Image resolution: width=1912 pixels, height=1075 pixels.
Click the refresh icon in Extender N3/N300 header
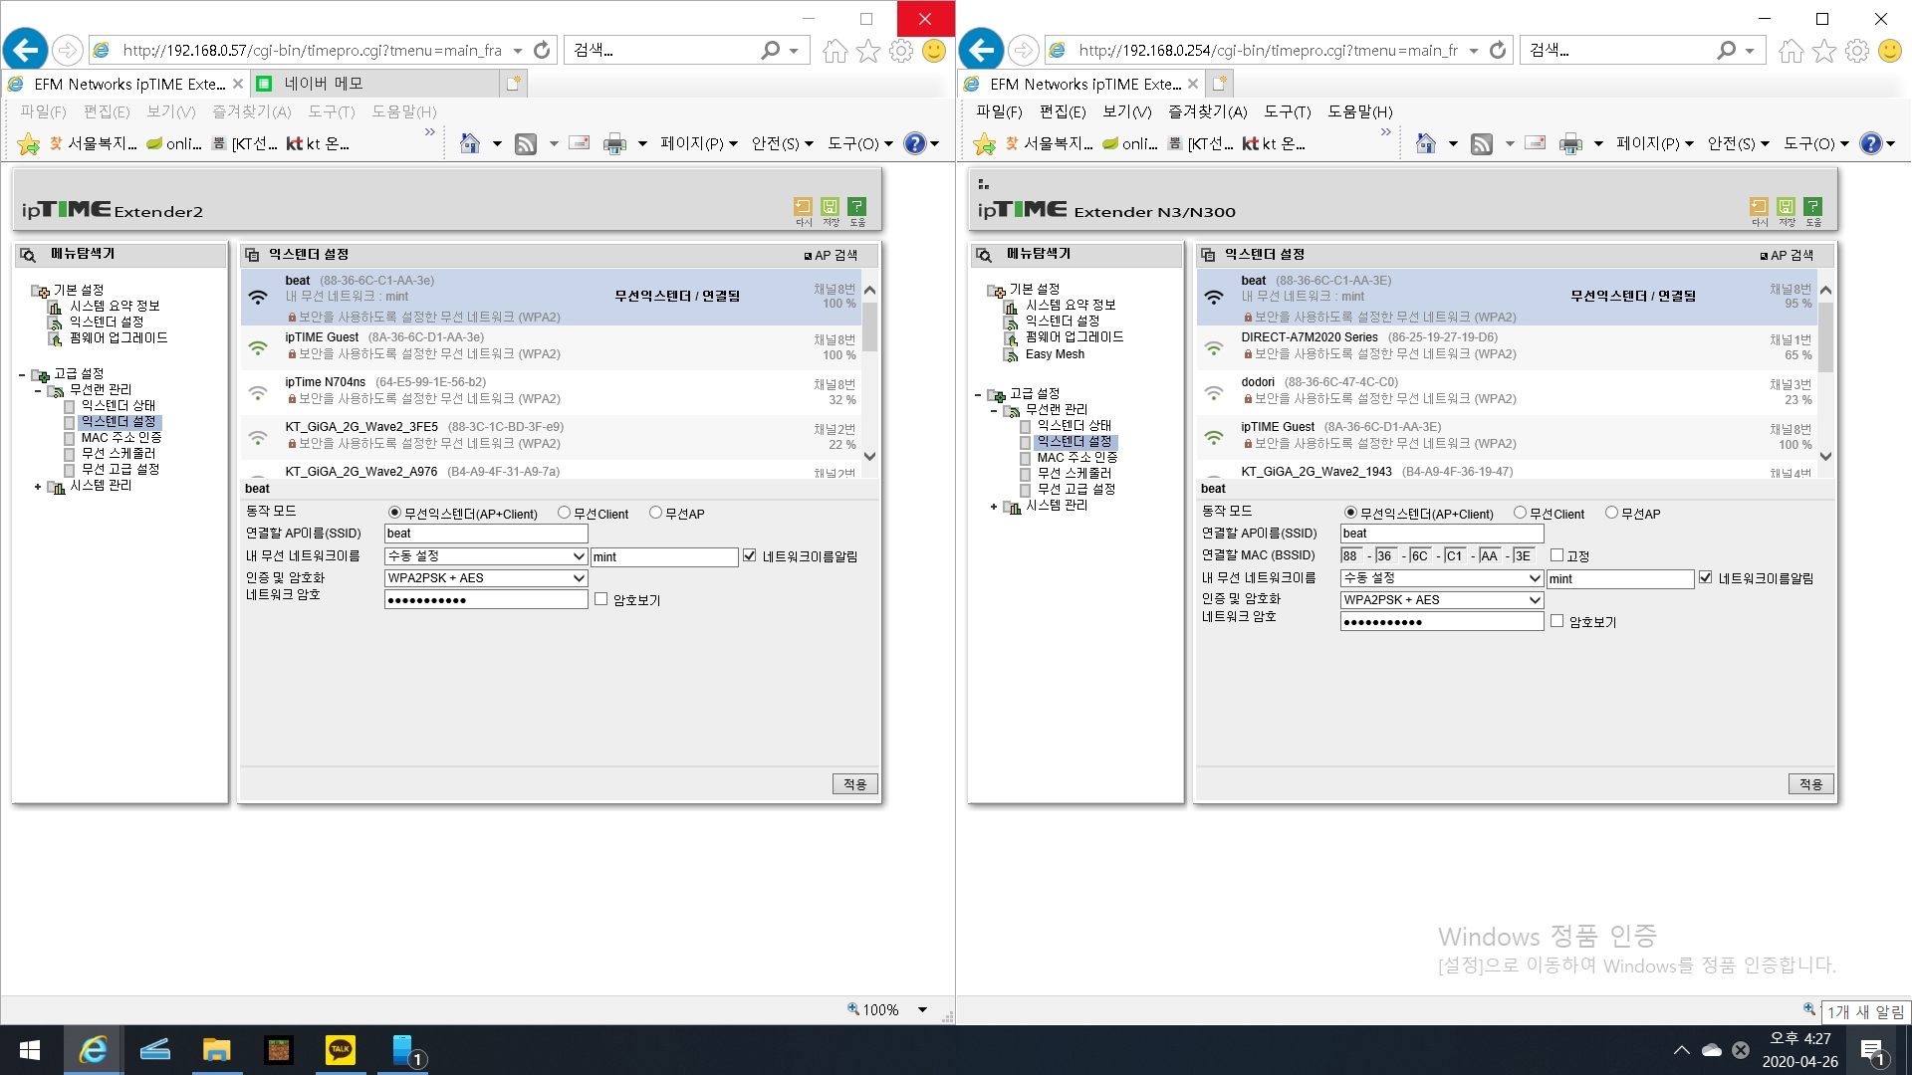pos(1759,206)
